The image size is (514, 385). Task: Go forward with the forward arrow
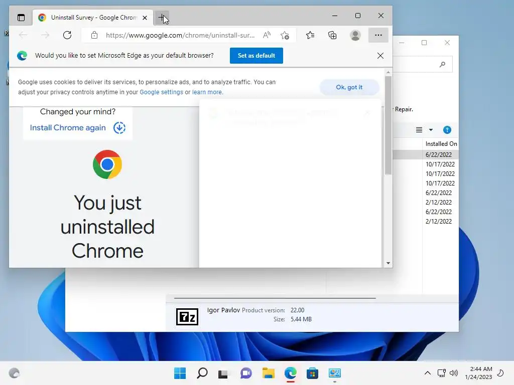(45, 35)
